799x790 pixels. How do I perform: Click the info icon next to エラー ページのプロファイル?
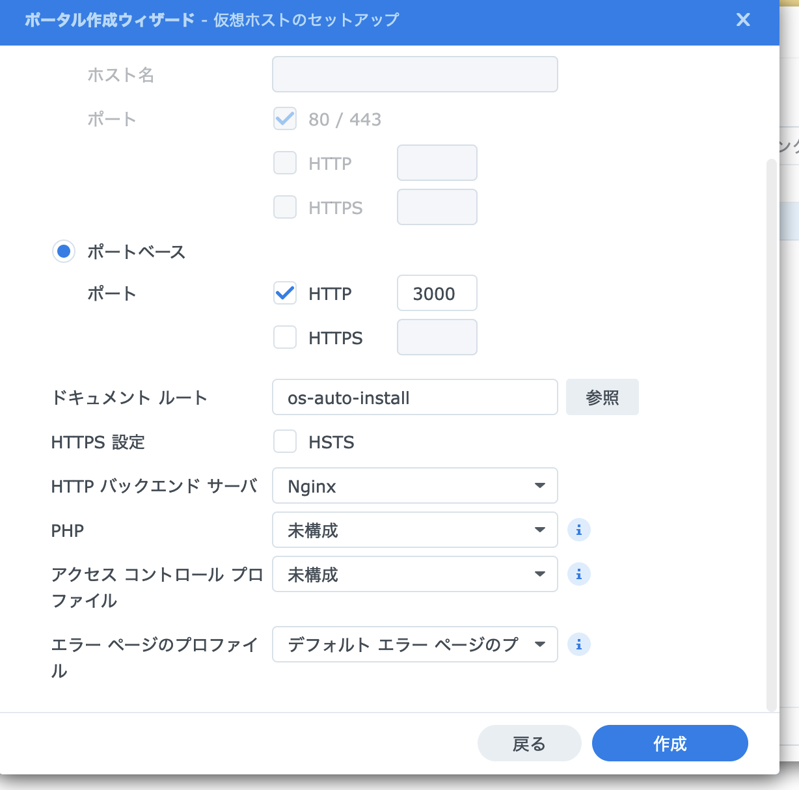pyautogui.click(x=578, y=644)
